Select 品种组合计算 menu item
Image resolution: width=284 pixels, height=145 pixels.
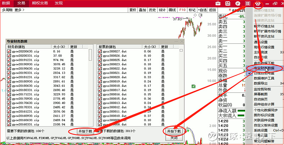click(x=264, y=104)
